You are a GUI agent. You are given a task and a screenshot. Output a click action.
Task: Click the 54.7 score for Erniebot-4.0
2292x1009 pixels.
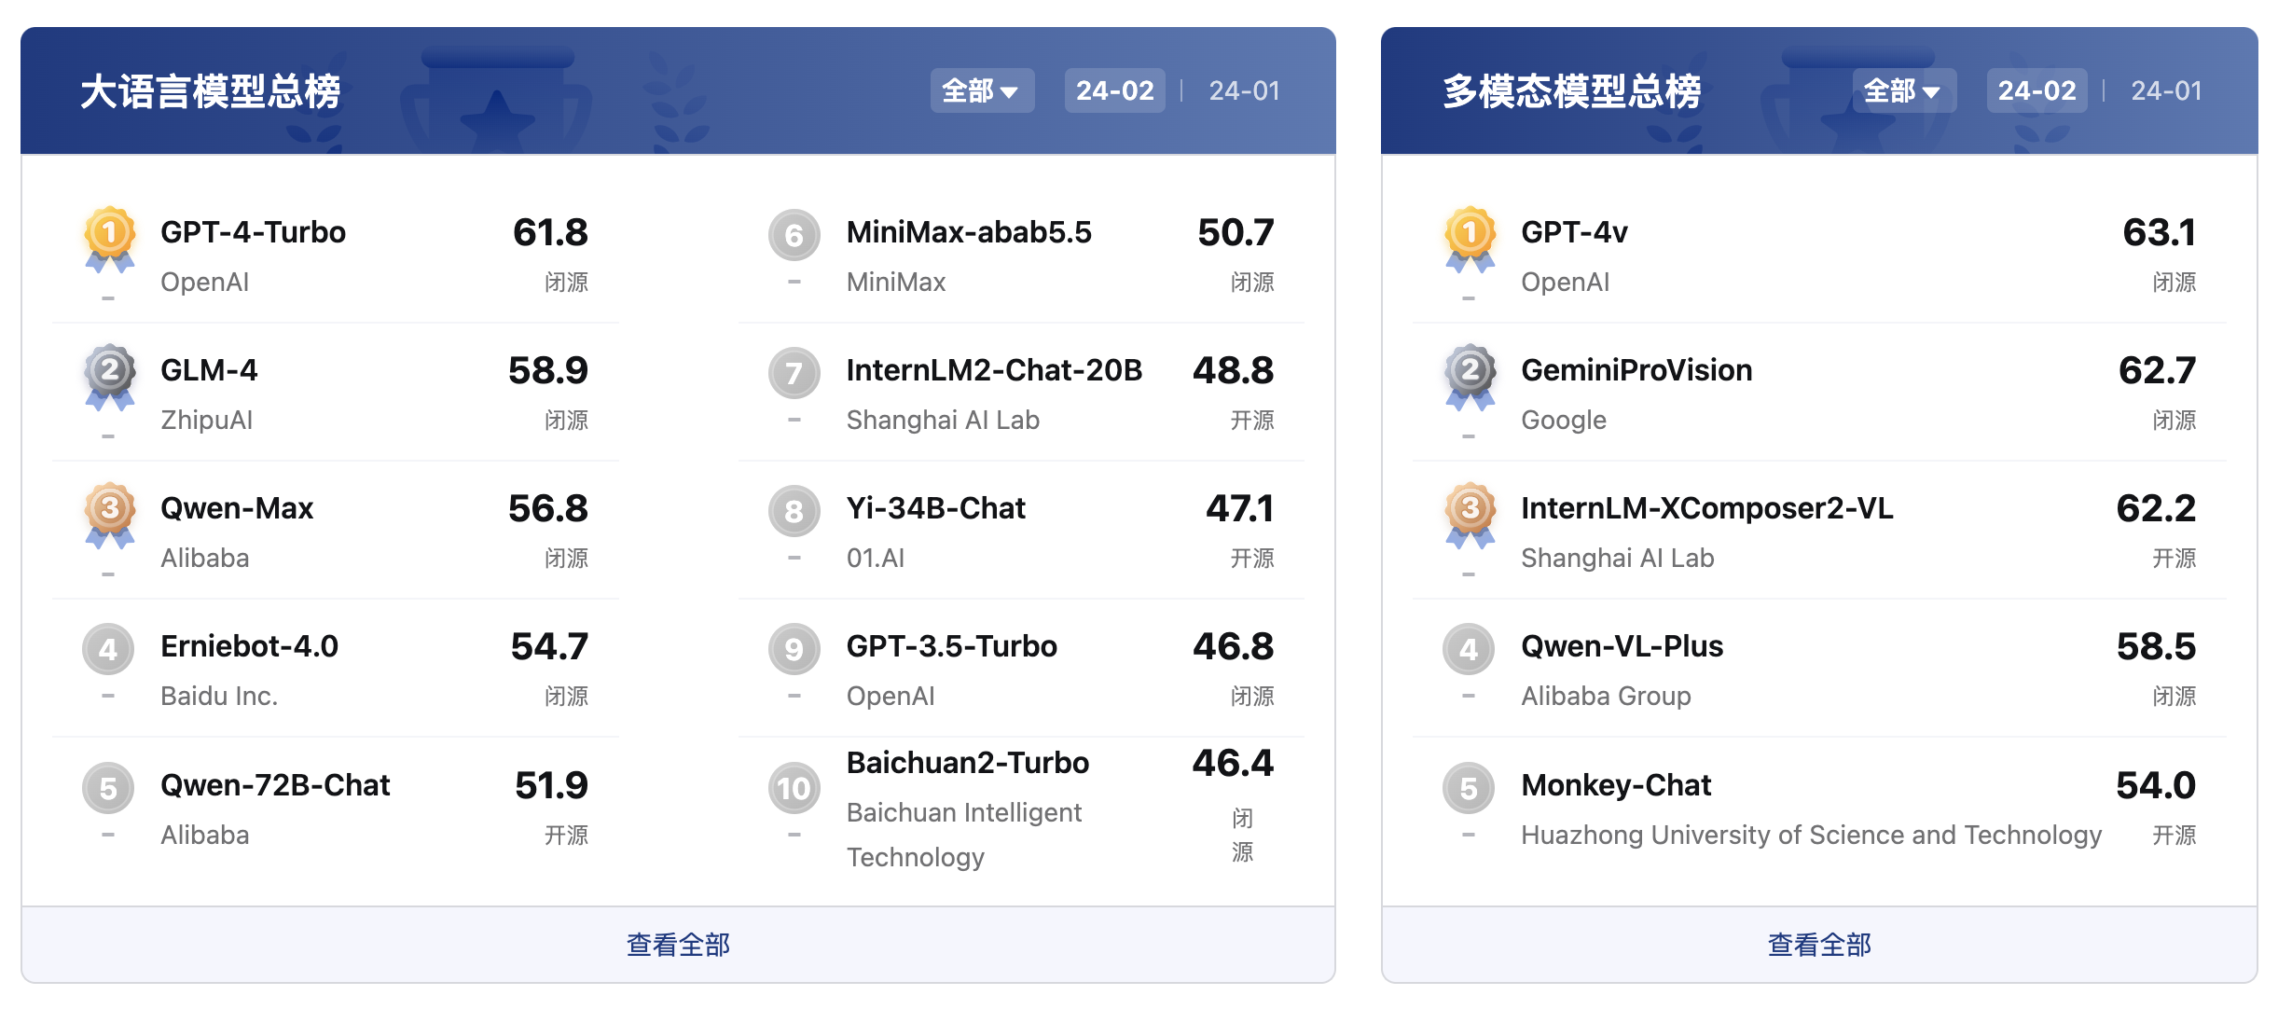(x=549, y=646)
